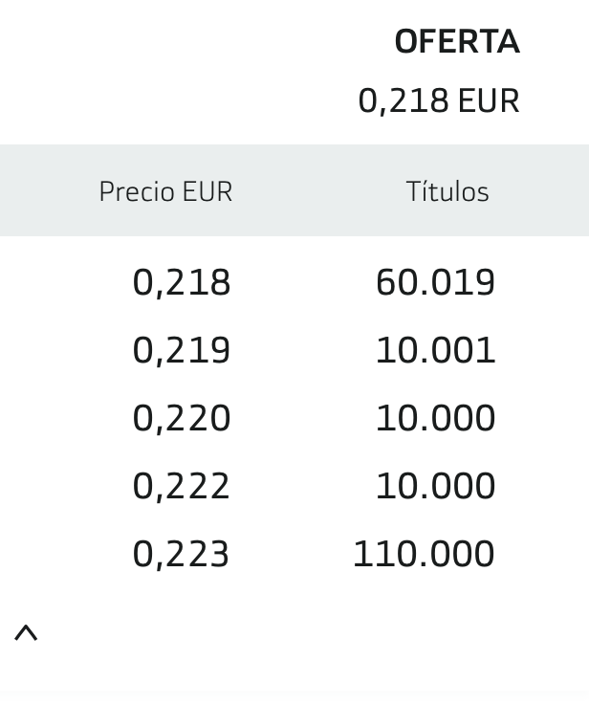Click the 10.000 quantity beside 0,222
The height and width of the screenshot is (704, 589).
click(435, 486)
